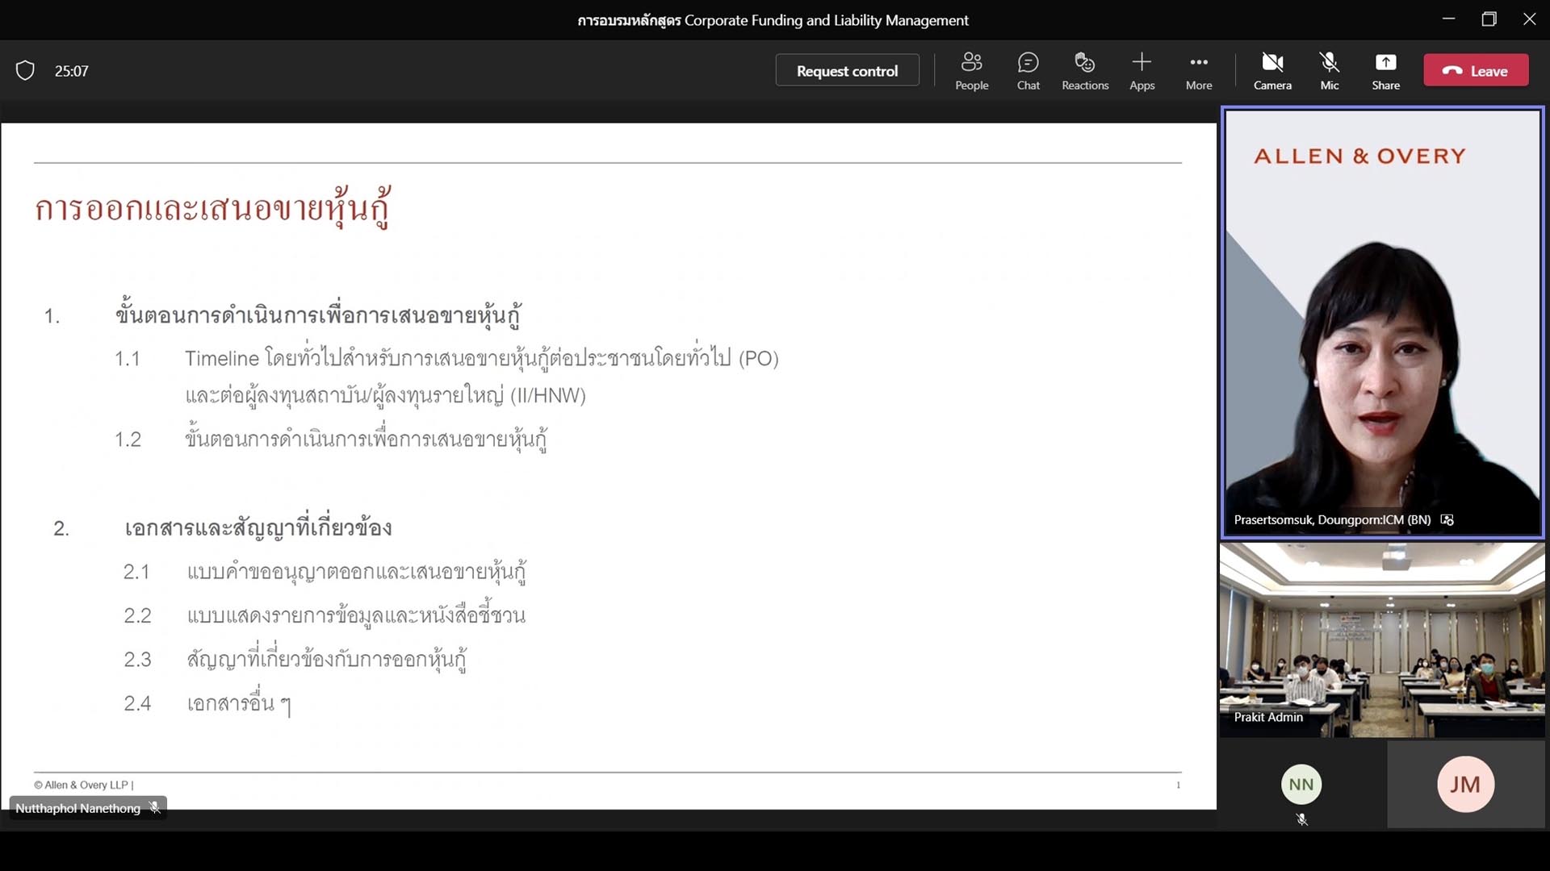Unmute the Mic
This screenshot has height=871, width=1550.
[1329, 71]
